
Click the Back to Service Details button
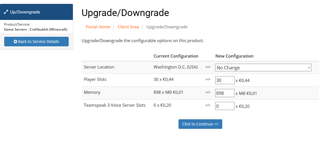tap(36, 42)
